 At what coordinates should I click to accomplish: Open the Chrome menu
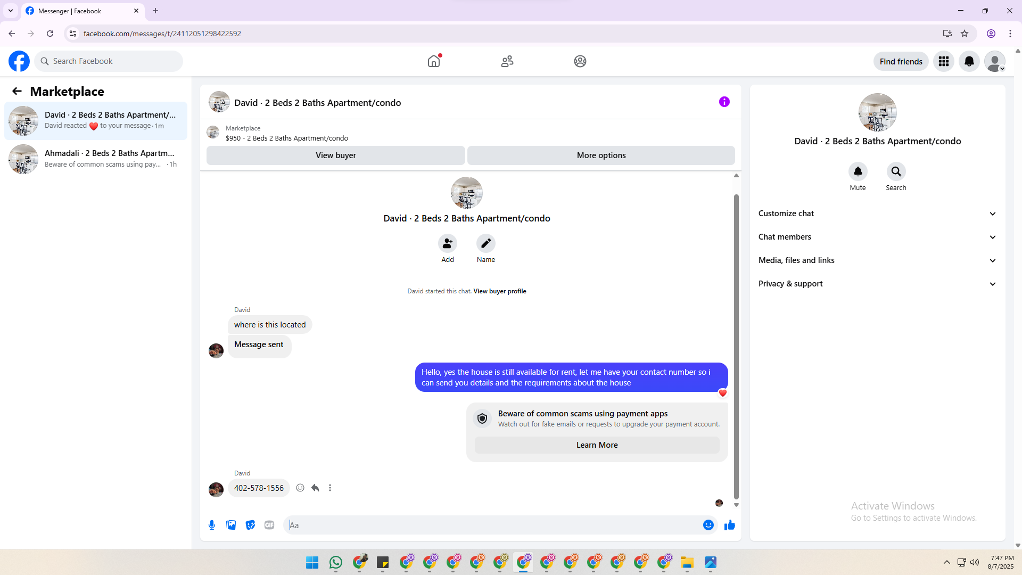1010,34
